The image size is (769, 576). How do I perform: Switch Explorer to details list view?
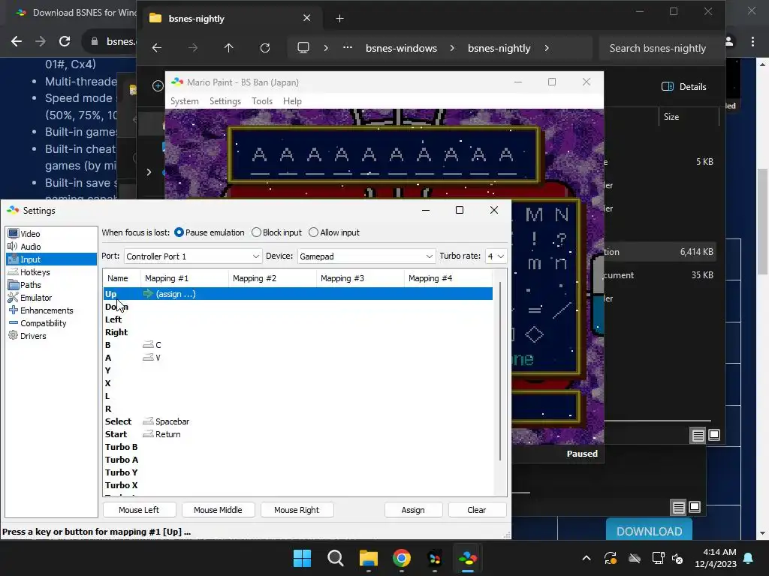(698, 435)
